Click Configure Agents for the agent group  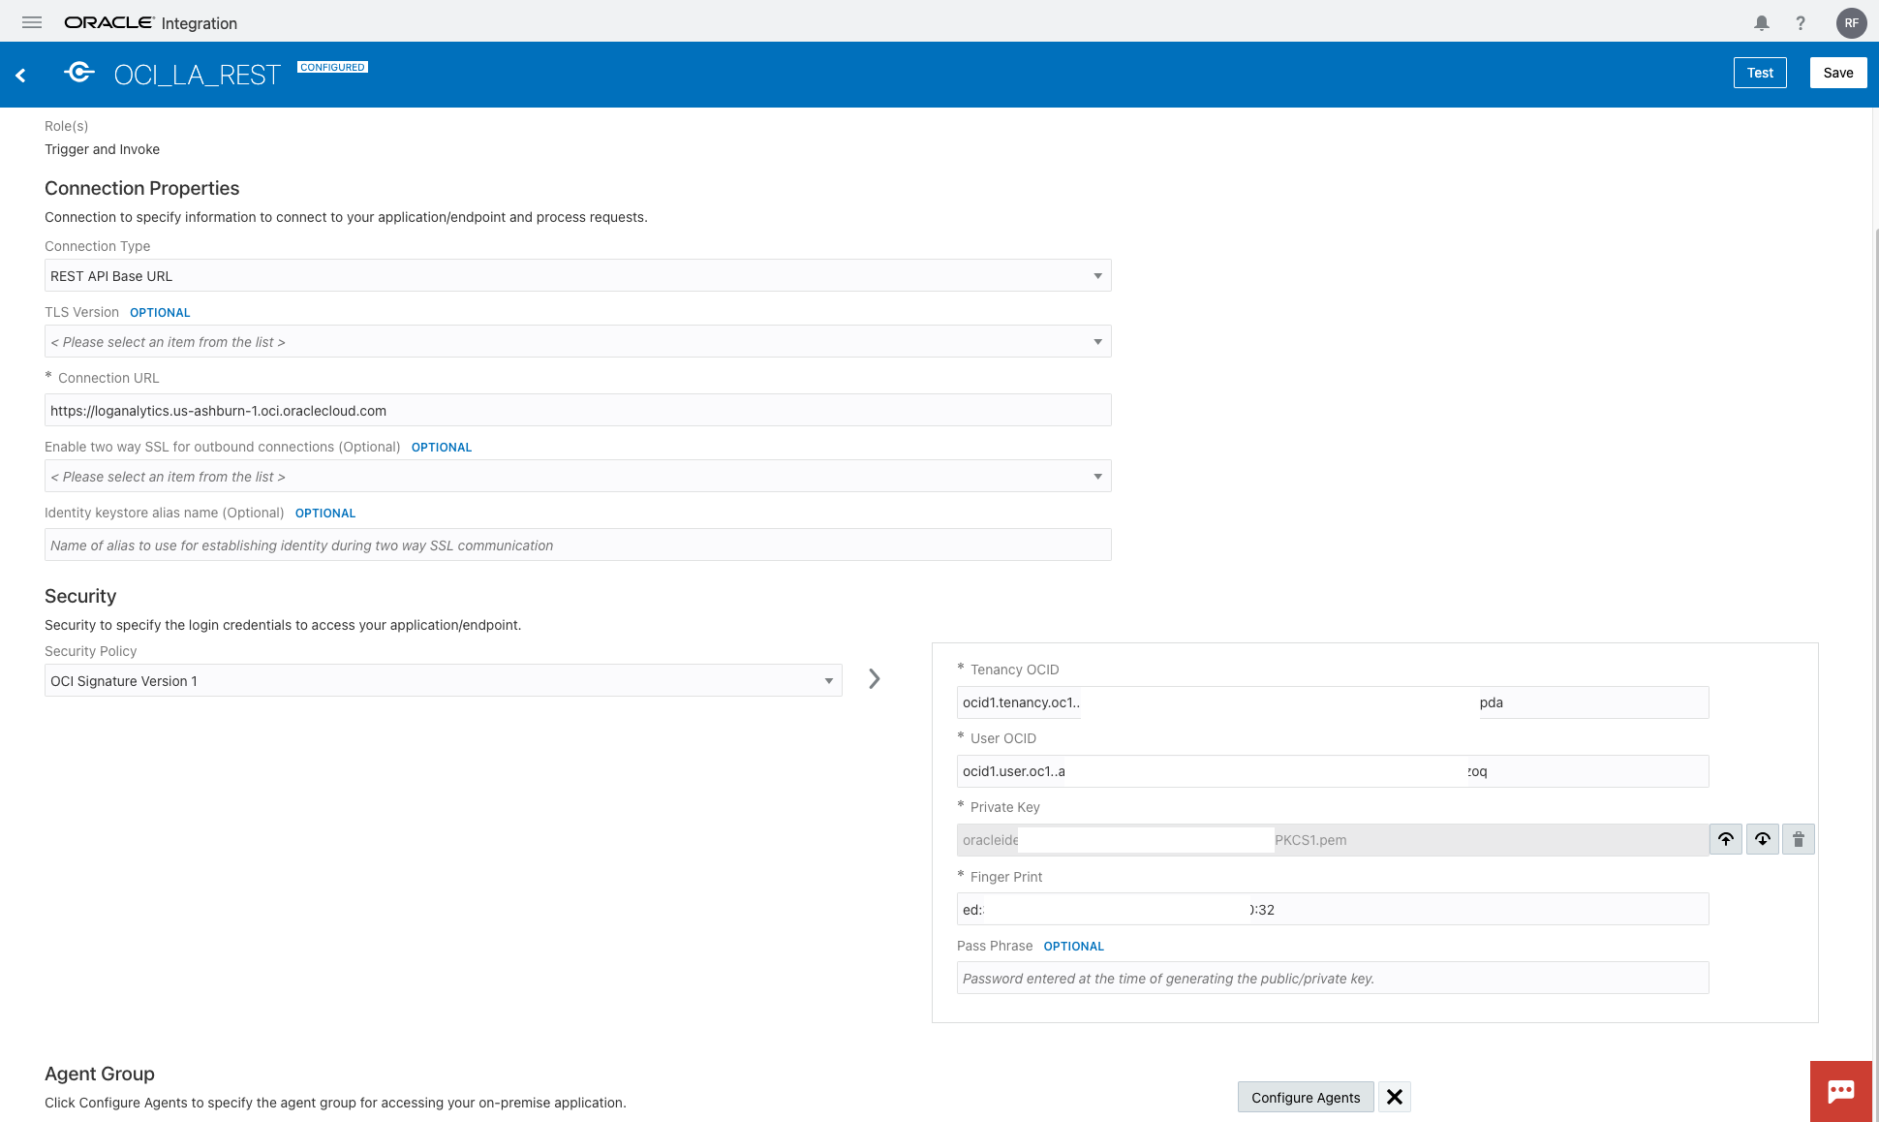[x=1305, y=1097]
